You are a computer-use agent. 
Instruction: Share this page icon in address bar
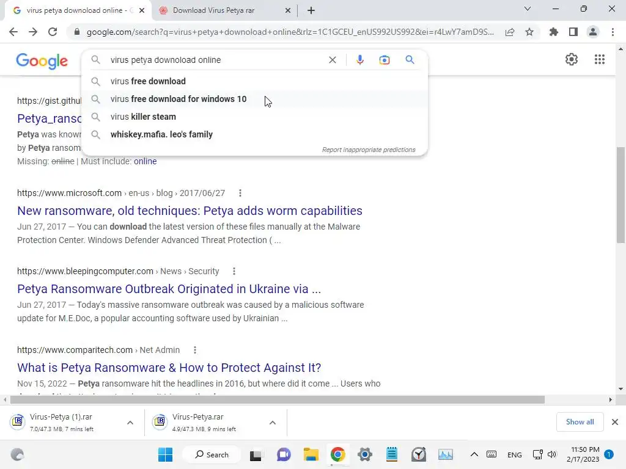pyautogui.click(x=510, y=32)
